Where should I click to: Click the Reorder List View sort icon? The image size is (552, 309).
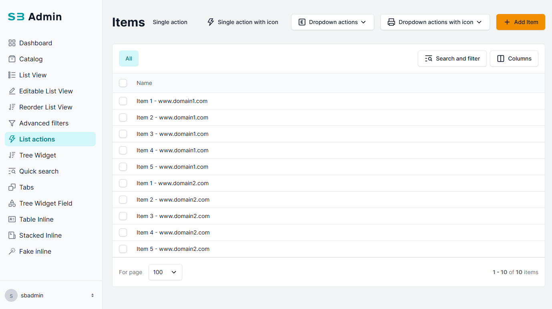tap(12, 107)
